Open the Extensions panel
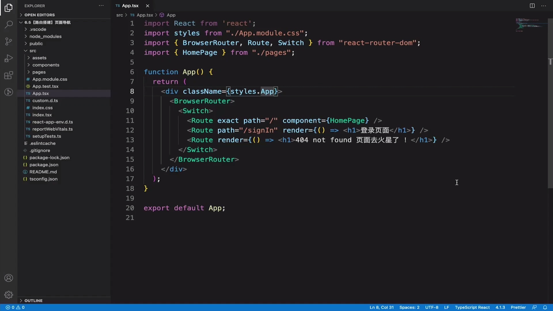Viewport: 553px width, 311px height. [x=9, y=75]
